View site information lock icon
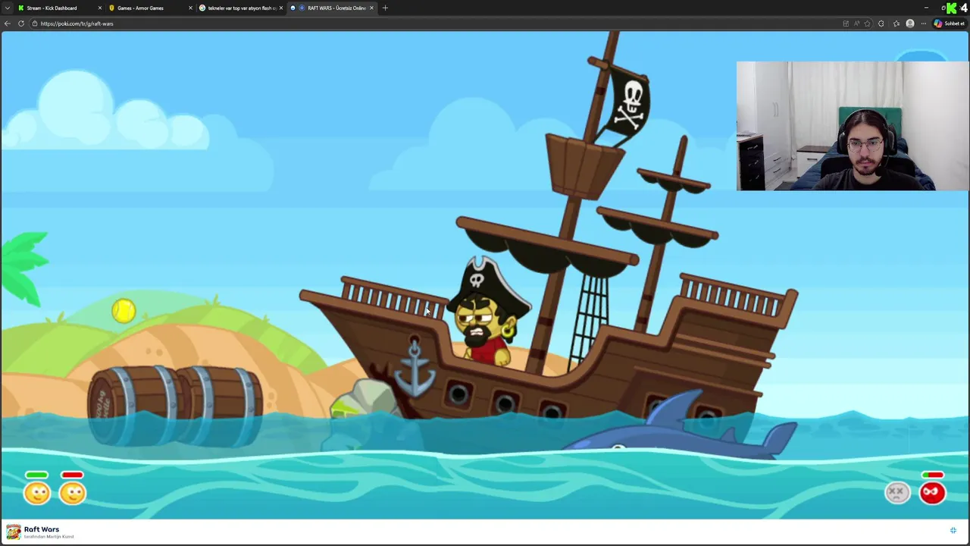The width and height of the screenshot is (970, 546). coord(34,24)
